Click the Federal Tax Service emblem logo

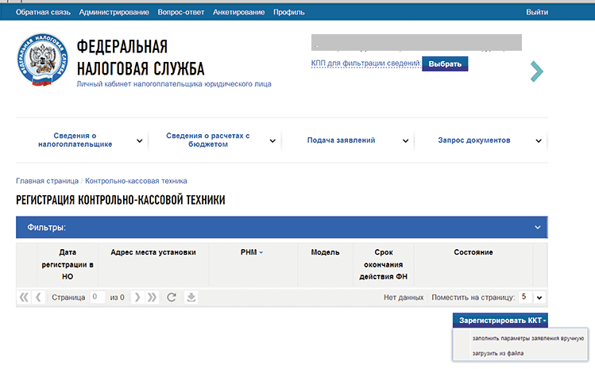43,60
